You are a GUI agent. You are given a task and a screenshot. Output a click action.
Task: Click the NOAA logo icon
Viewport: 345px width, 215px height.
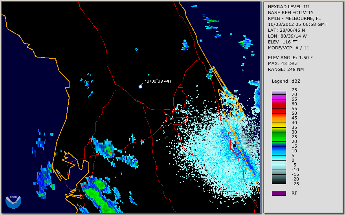(13, 201)
